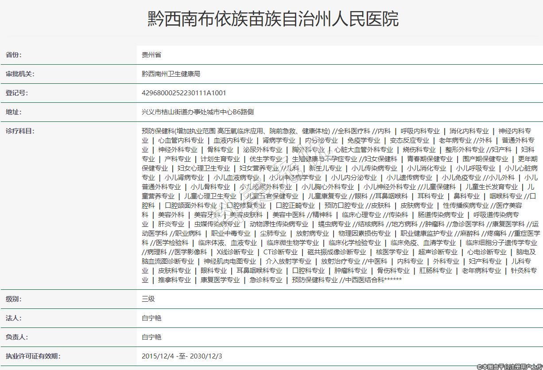
Task: Click the hospital name title heading
Action: (x=273, y=19)
